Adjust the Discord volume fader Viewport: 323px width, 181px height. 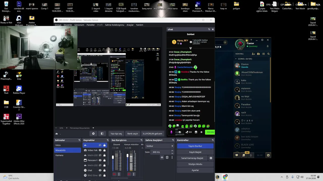click(x=113, y=157)
